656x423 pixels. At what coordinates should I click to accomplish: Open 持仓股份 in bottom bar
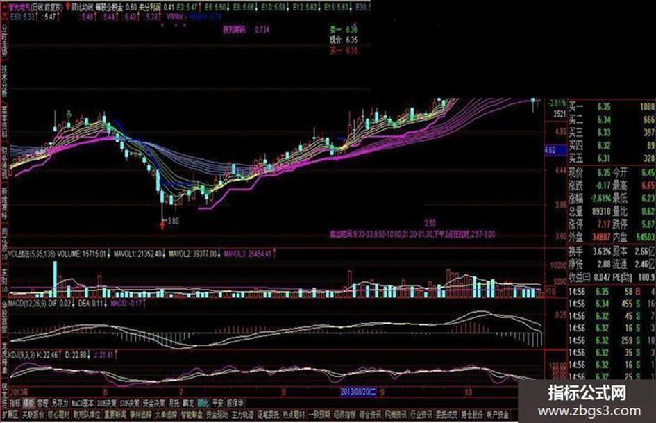click(472, 415)
